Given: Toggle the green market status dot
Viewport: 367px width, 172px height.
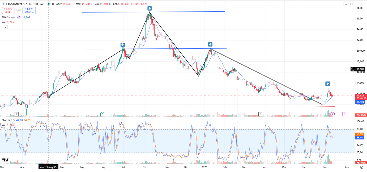Looking at the screenshot, I should click(48, 4).
